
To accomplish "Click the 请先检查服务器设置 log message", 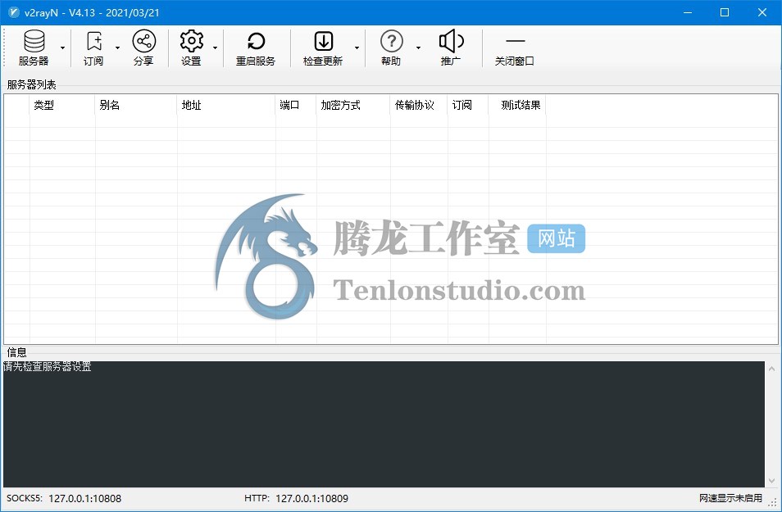I will coord(48,367).
